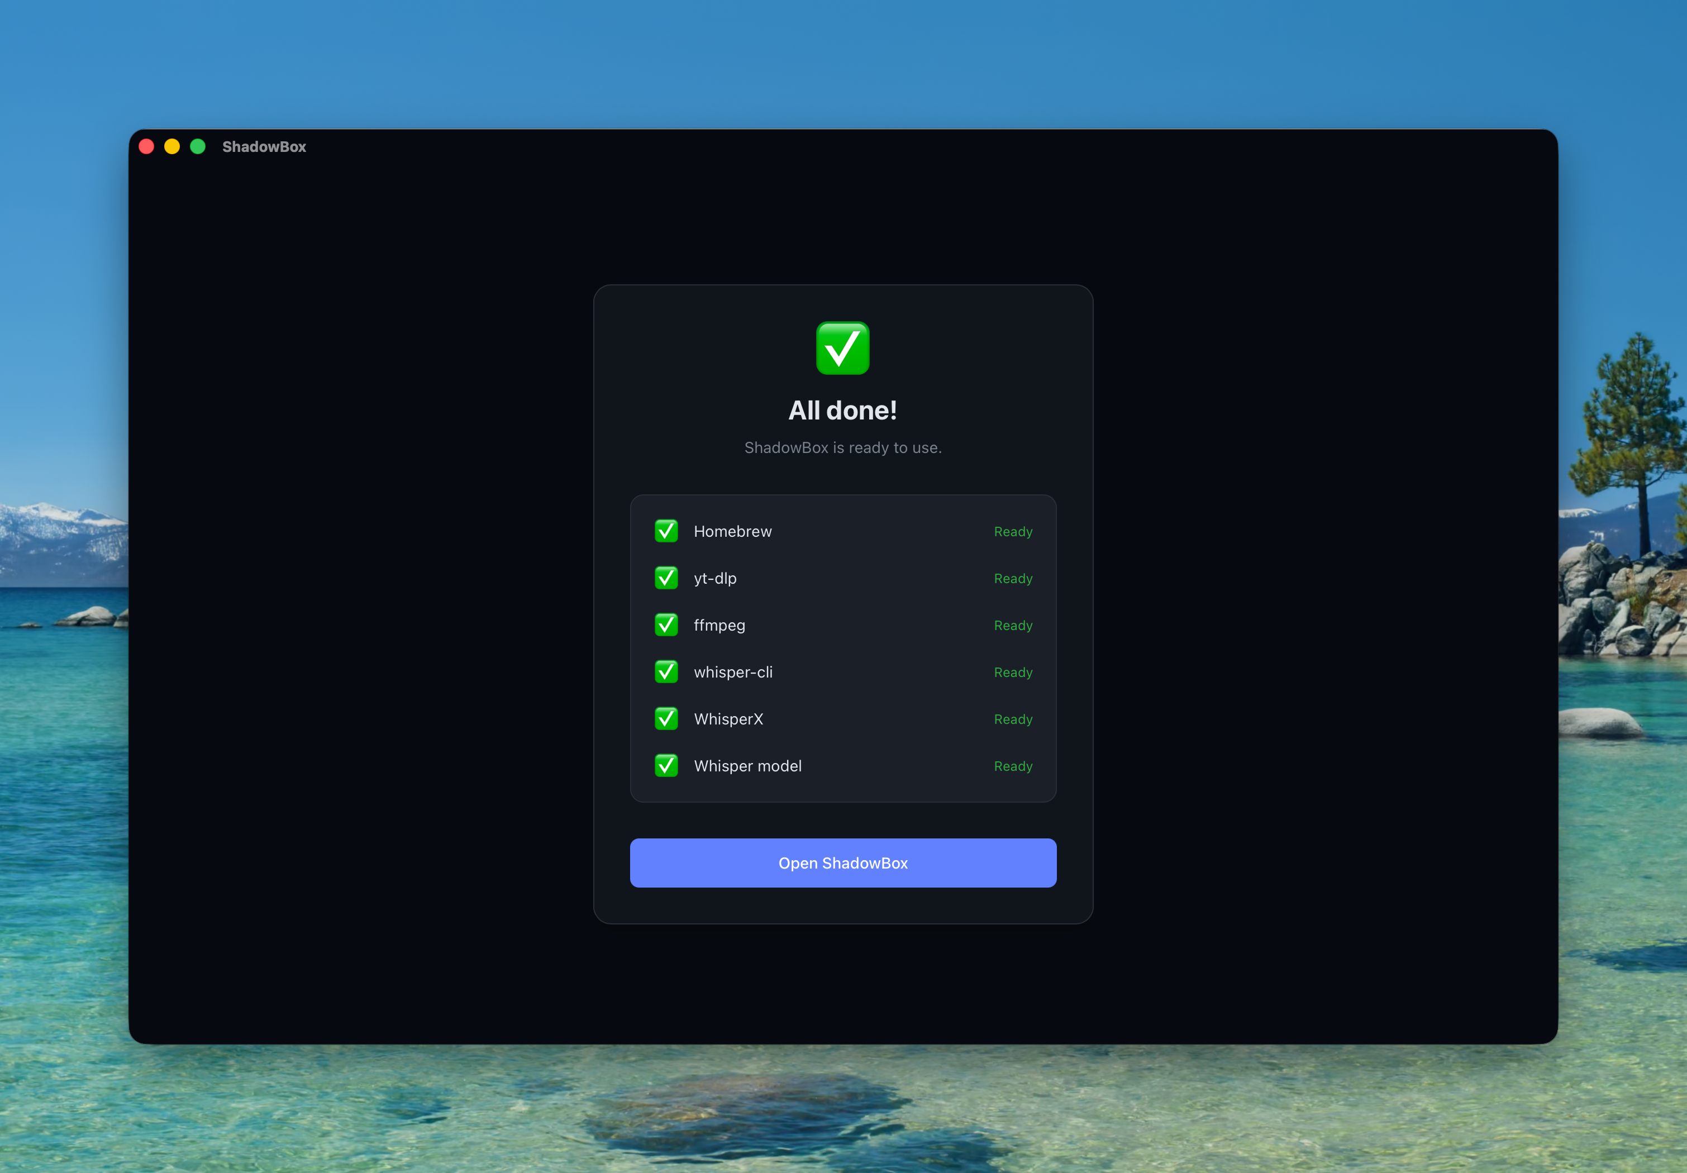Maximize the ShadowBox window with the green button

coord(198,146)
